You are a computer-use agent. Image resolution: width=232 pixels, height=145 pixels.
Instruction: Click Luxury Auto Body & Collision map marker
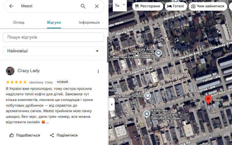(159, 53)
